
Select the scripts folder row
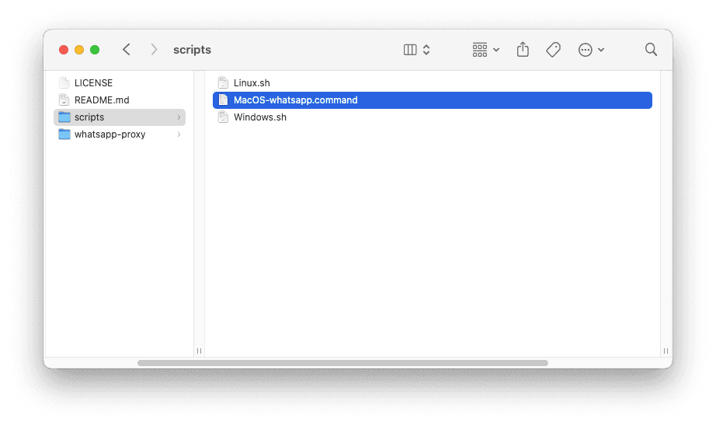(x=120, y=117)
